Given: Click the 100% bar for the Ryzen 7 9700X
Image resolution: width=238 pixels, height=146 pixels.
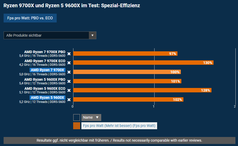Looking at the screenshot, I should 127,72.
